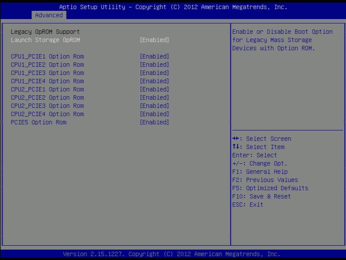Click the Boot Option help description text
346x260 pixels.
pyautogui.click(x=282, y=40)
